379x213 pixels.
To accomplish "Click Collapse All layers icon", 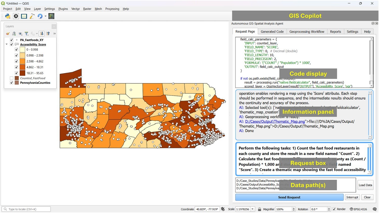I will (48, 34).
